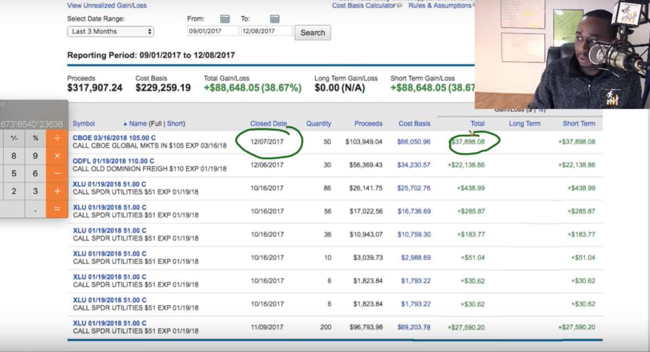Click the calculator subtract key
This screenshot has height=352, width=650.
point(57,173)
